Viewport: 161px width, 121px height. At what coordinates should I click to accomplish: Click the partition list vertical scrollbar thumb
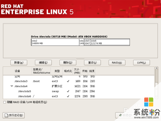click(156, 76)
